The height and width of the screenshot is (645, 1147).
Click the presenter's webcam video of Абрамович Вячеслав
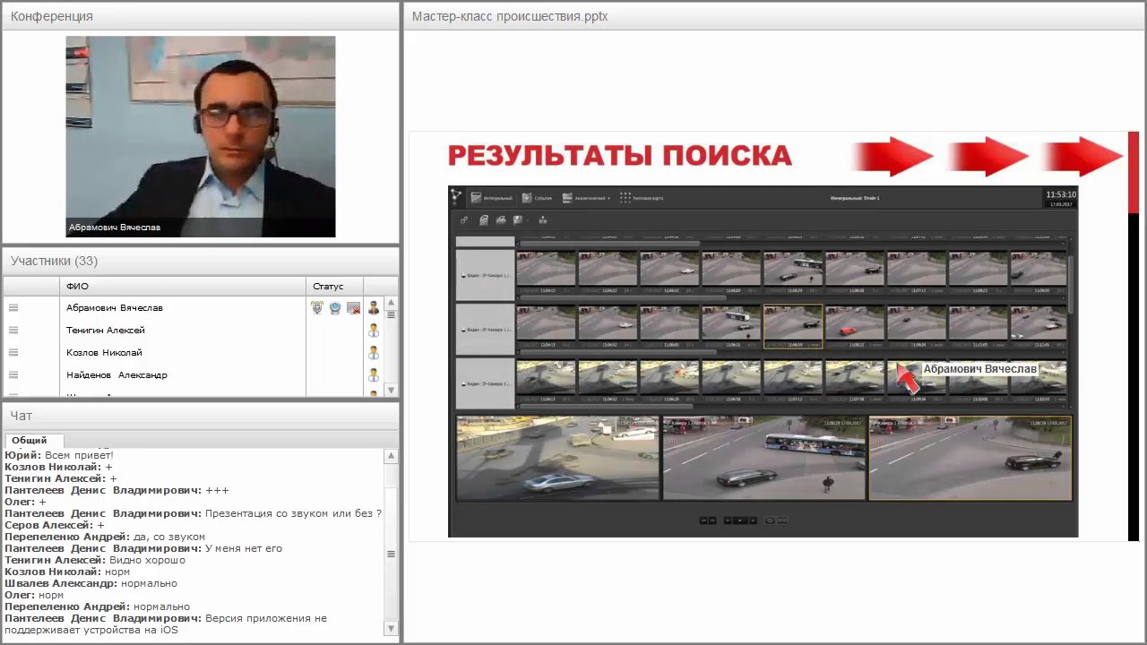pyautogui.click(x=201, y=136)
